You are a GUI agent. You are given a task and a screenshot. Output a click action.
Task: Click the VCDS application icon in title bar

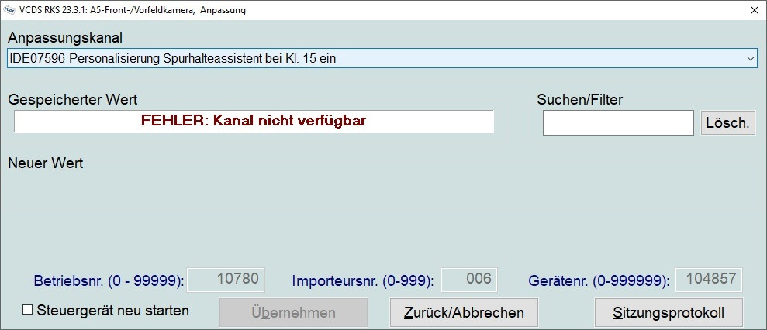(x=10, y=10)
